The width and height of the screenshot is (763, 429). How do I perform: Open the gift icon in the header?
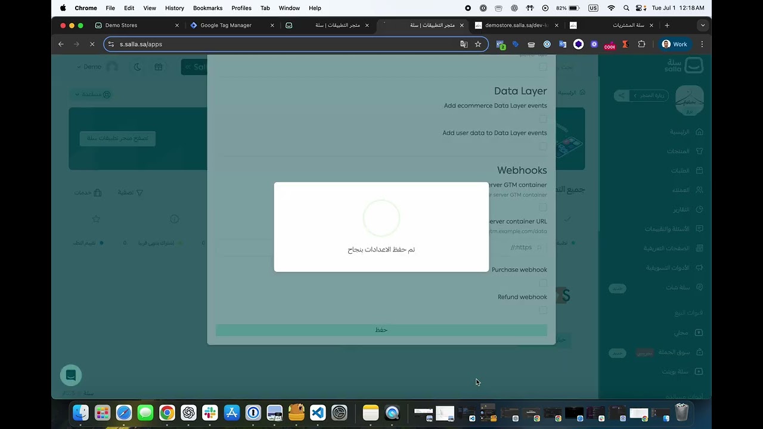159,67
